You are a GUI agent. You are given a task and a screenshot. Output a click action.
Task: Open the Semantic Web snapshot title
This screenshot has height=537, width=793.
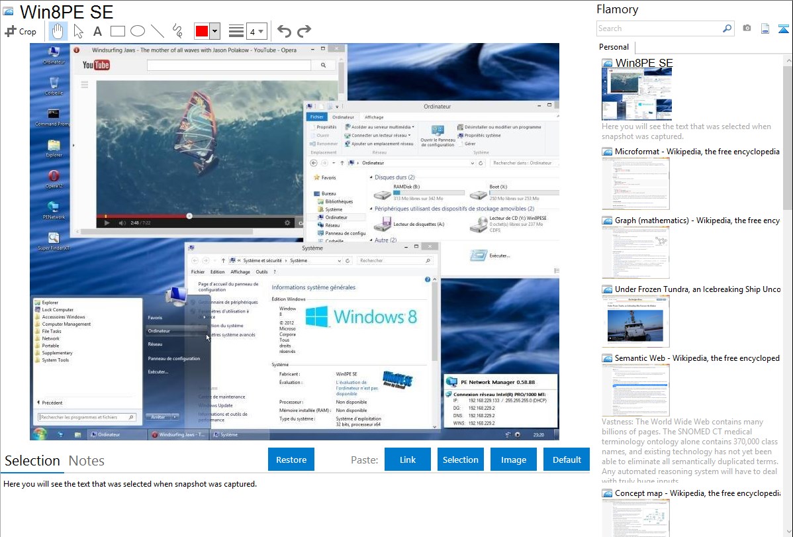697,358
